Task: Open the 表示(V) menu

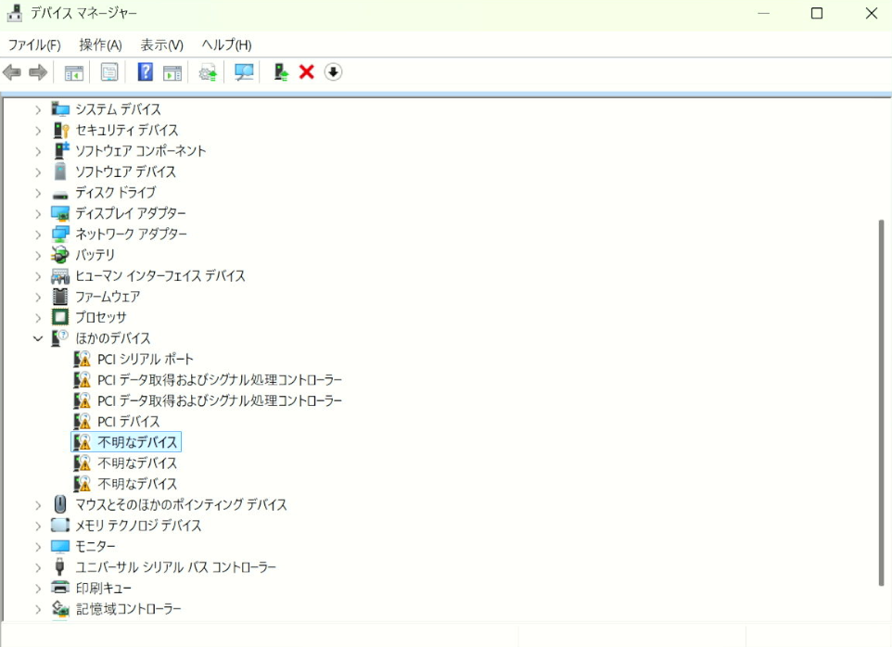Action: point(162,44)
